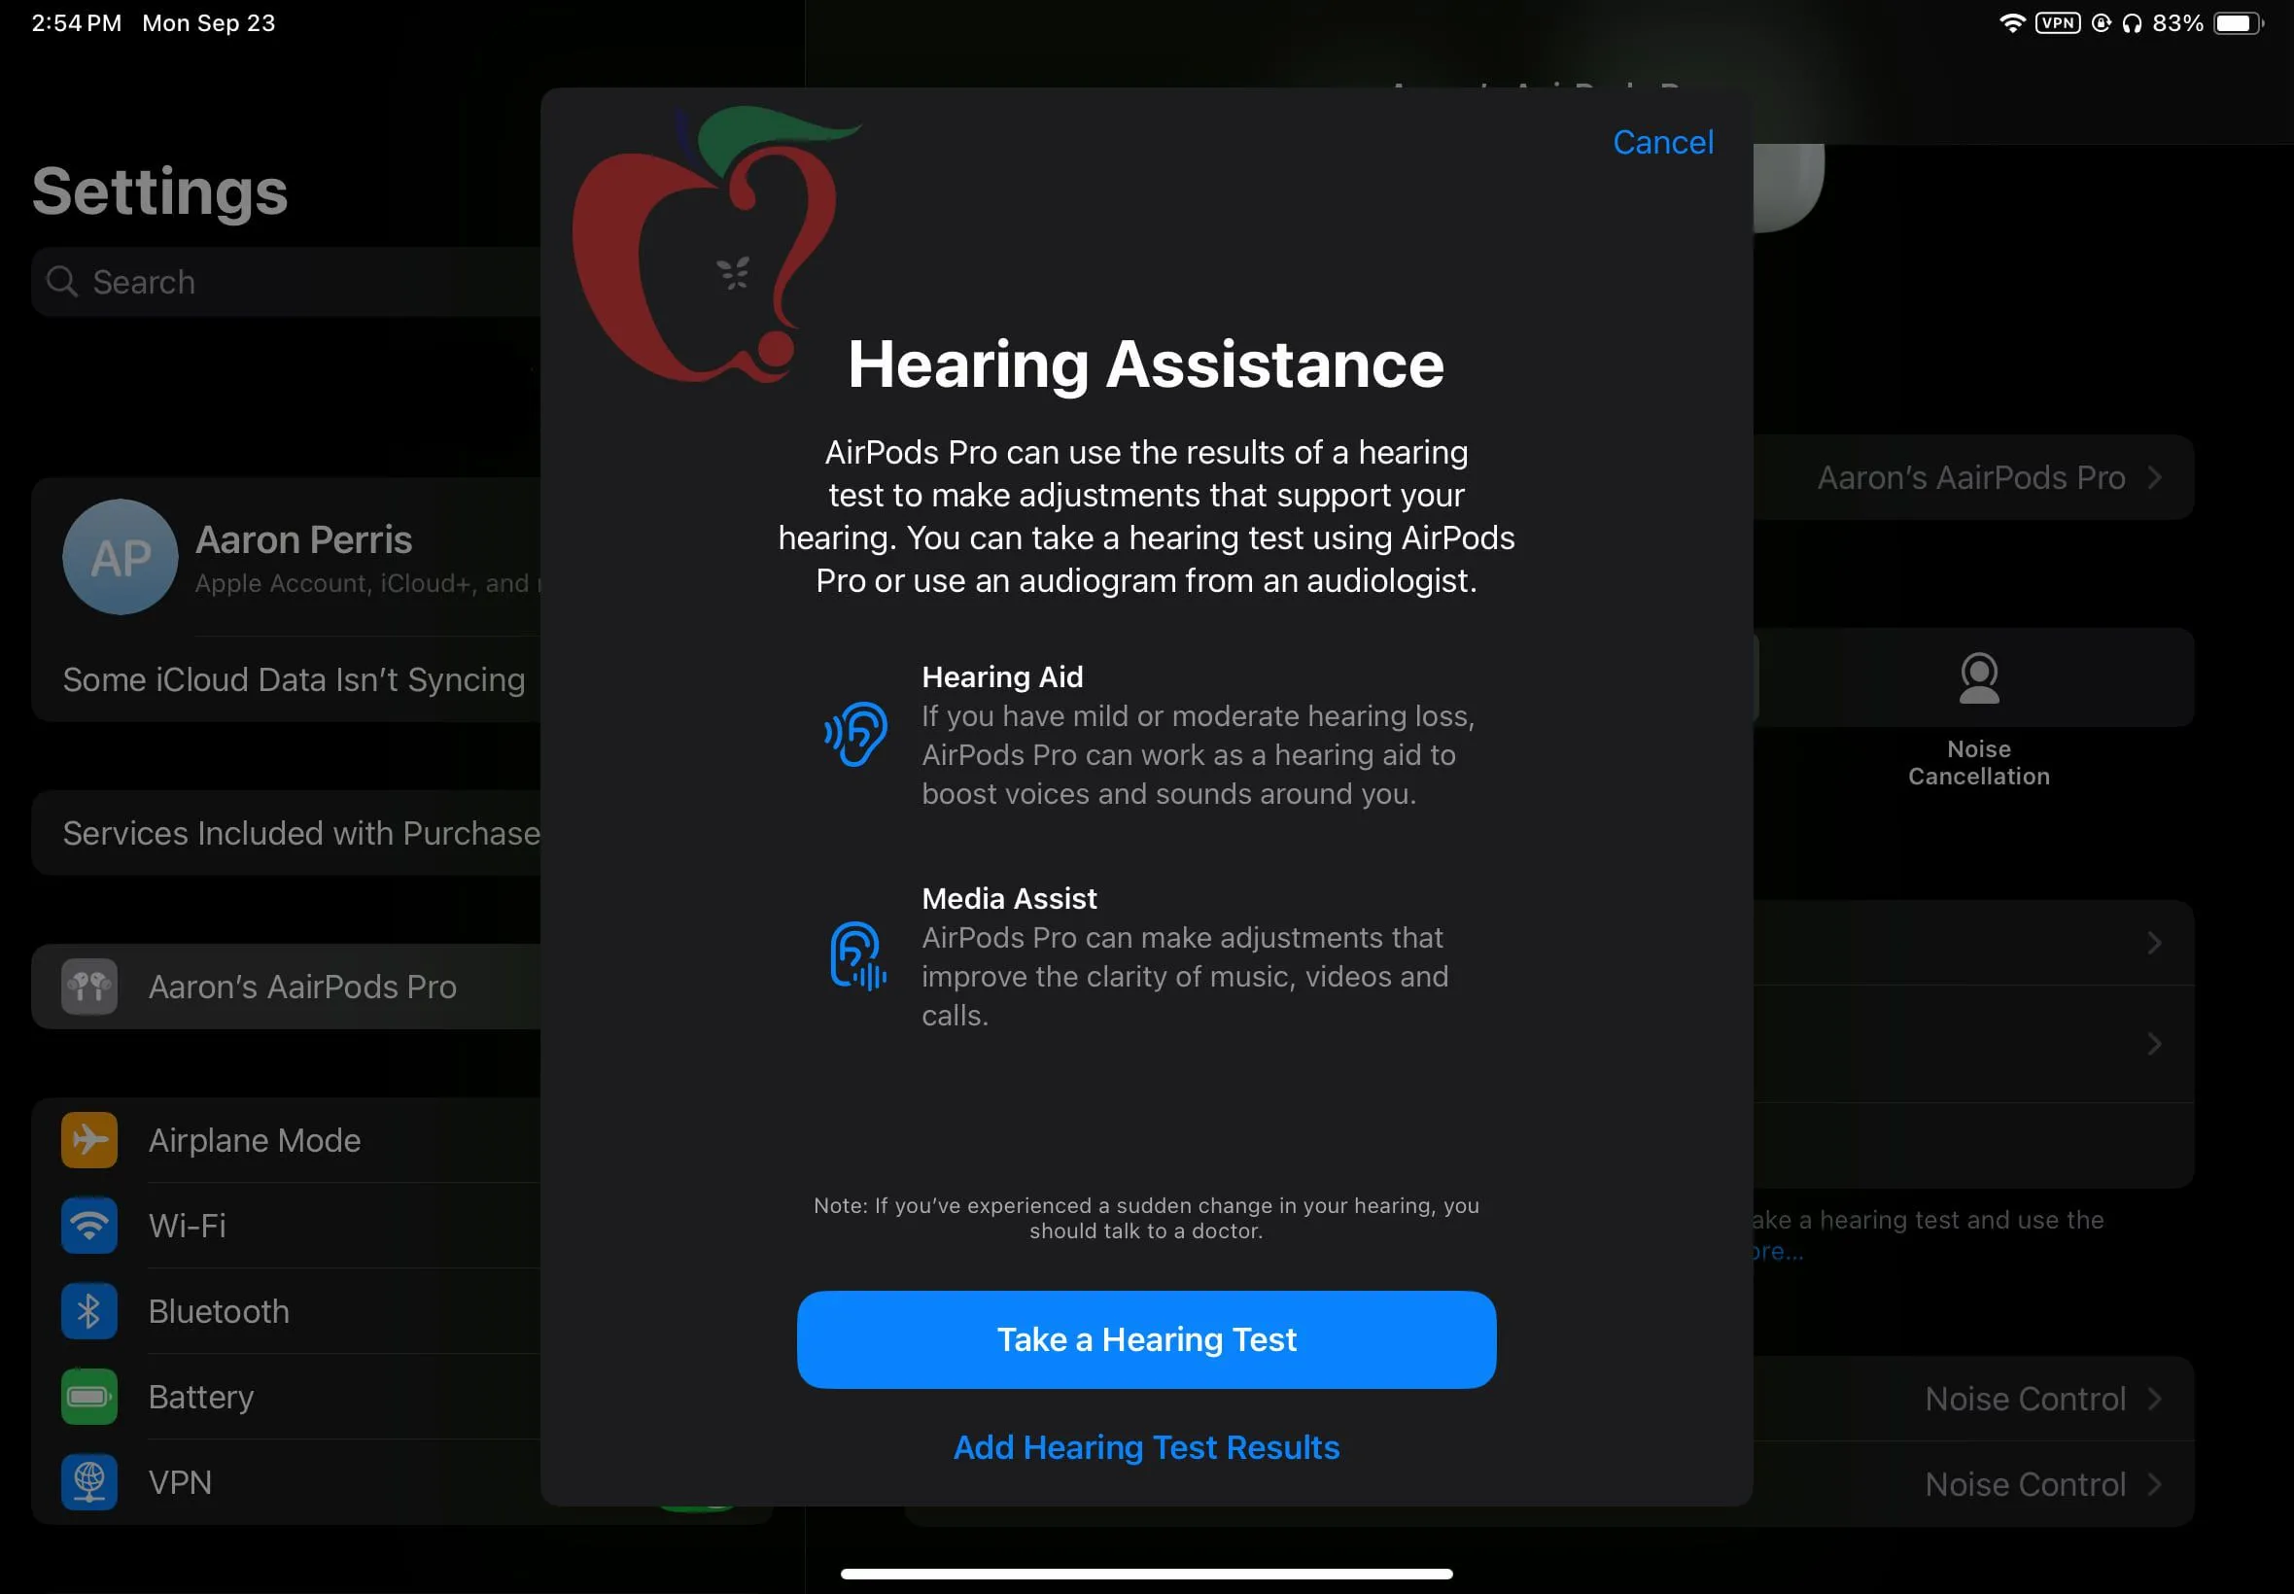The image size is (2294, 1594).
Task: Click the Take a Hearing Test button
Action: point(1147,1339)
